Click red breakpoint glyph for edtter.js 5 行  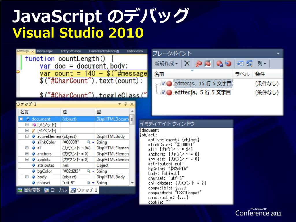(x=169, y=92)
